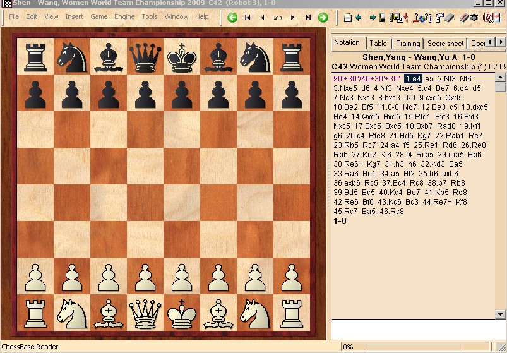
Task: Click the gray eraser toolbar icon
Action: pyautogui.click(x=449, y=18)
